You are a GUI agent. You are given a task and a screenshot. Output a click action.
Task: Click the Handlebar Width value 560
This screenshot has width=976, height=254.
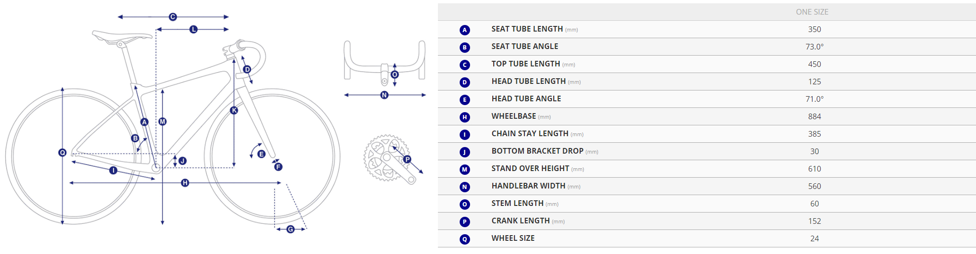click(x=814, y=186)
